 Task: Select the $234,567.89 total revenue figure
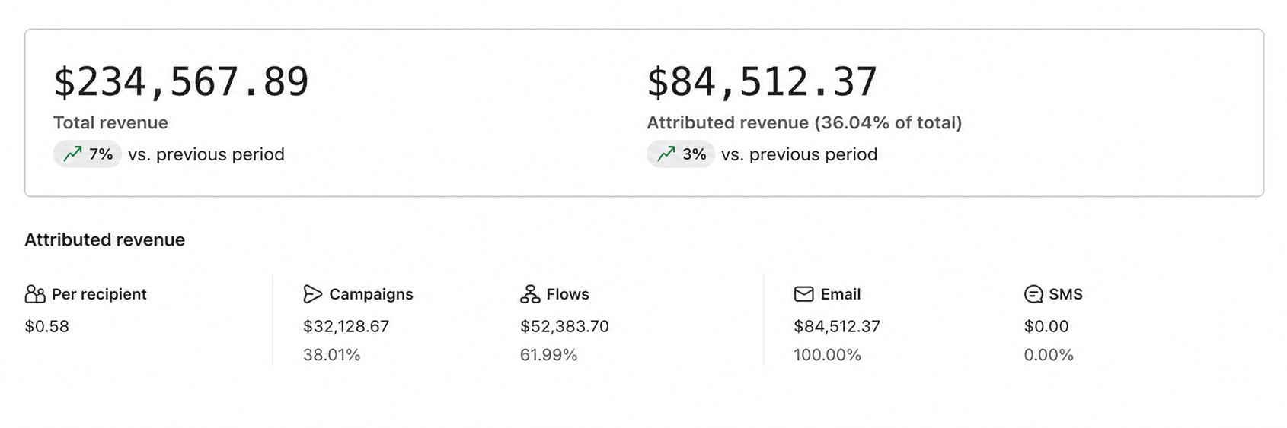[181, 82]
